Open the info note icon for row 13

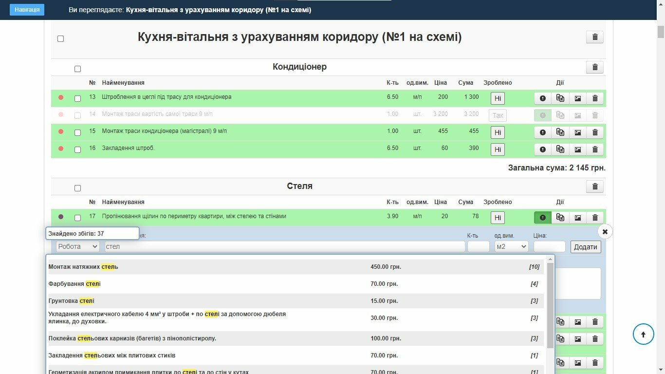543,98
